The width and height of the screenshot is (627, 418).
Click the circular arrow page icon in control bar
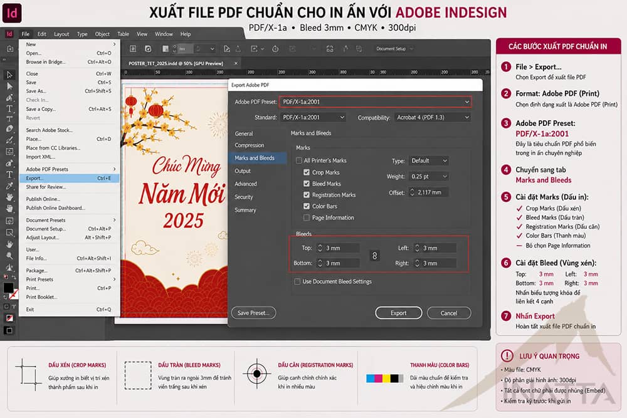point(148,49)
